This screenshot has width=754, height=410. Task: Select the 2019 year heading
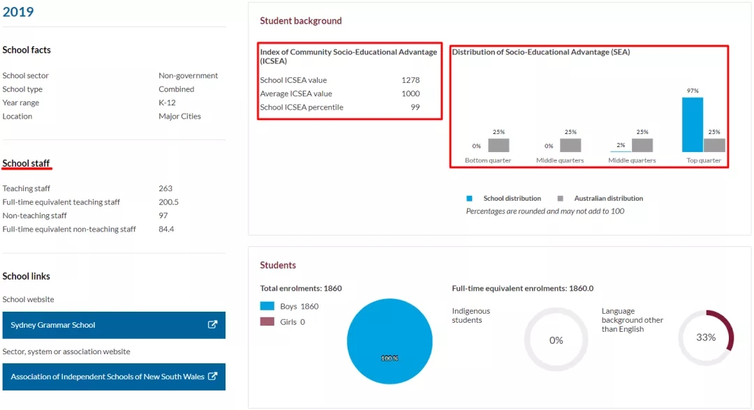point(18,12)
